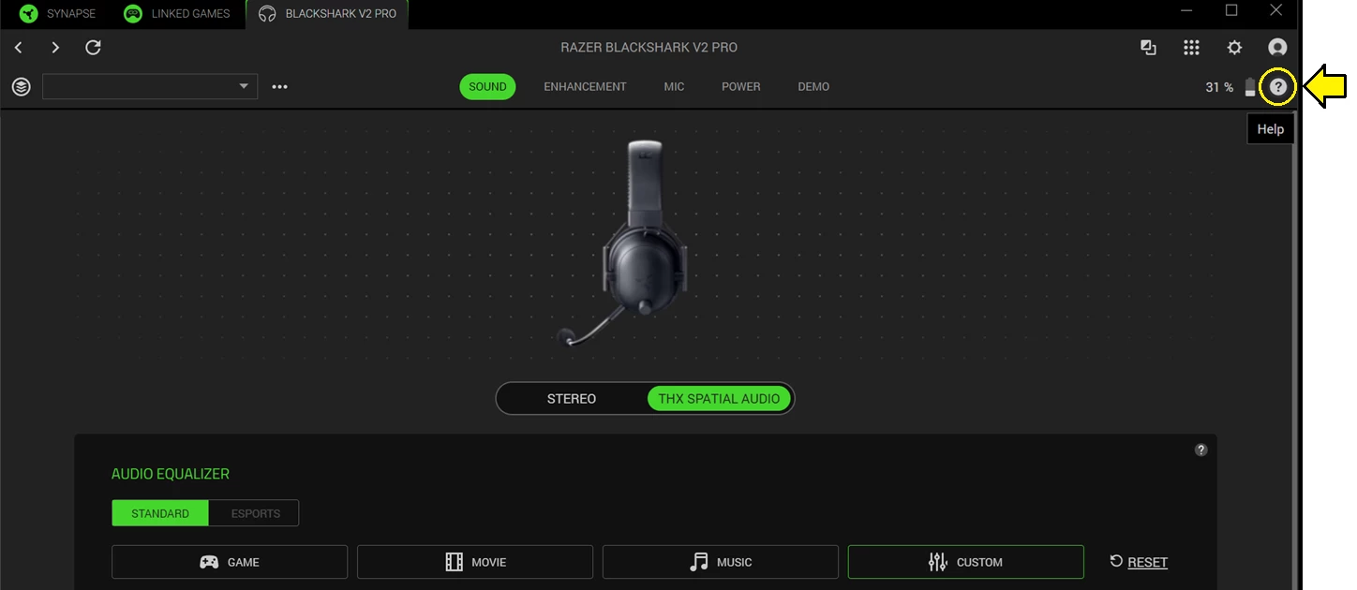
Task: Switch to the Demo tab
Action: click(813, 86)
